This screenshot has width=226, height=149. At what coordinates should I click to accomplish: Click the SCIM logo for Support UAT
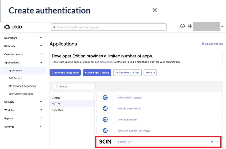(105, 142)
